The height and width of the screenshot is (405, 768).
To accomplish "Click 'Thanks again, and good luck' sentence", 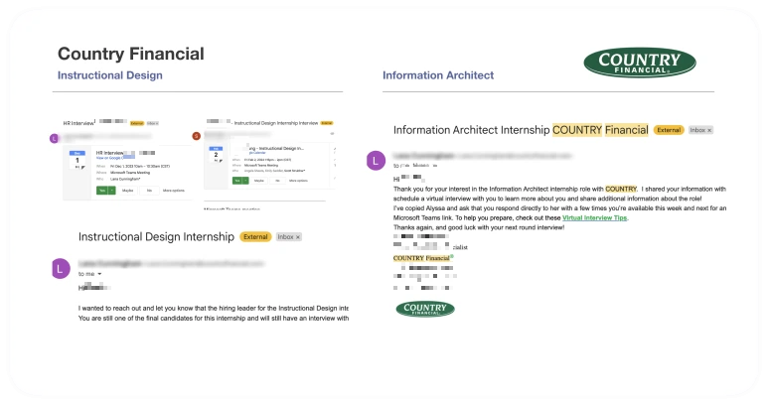I will point(479,227).
